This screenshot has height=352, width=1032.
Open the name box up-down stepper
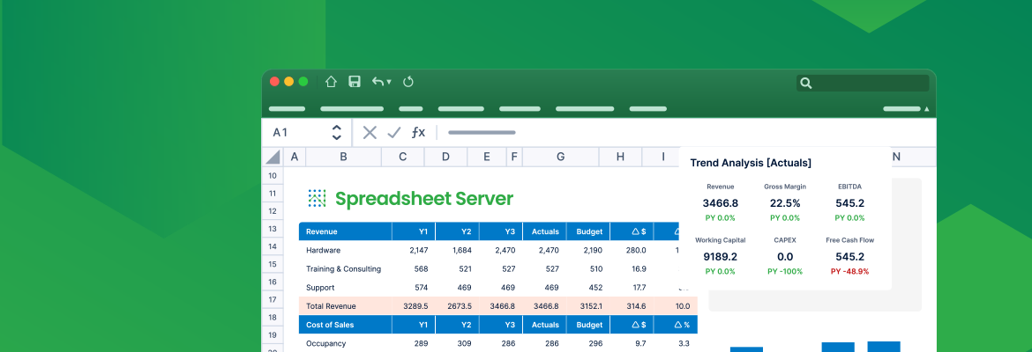coord(336,133)
